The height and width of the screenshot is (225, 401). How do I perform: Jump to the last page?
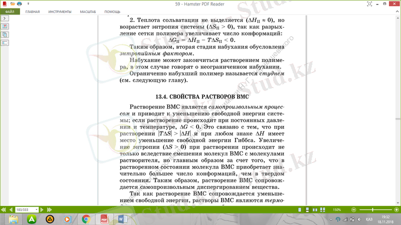point(49,209)
